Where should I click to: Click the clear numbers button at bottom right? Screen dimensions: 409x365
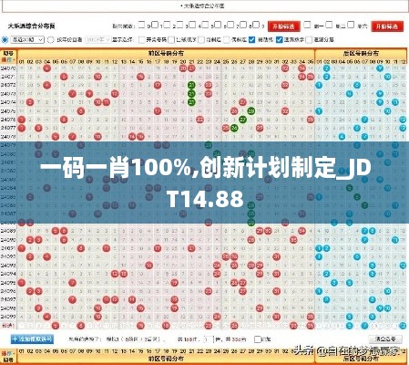[x=385, y=339]
